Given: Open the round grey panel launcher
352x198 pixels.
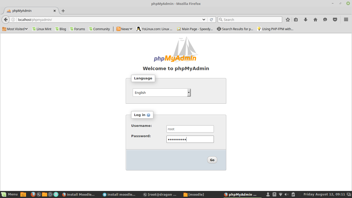Looking at the screenshot, I should click(x=50, y=194).
